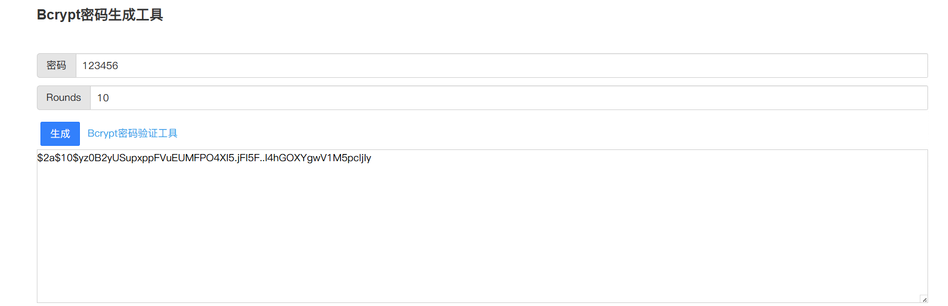Place cursor at the end of hash string

coord(372,158)
